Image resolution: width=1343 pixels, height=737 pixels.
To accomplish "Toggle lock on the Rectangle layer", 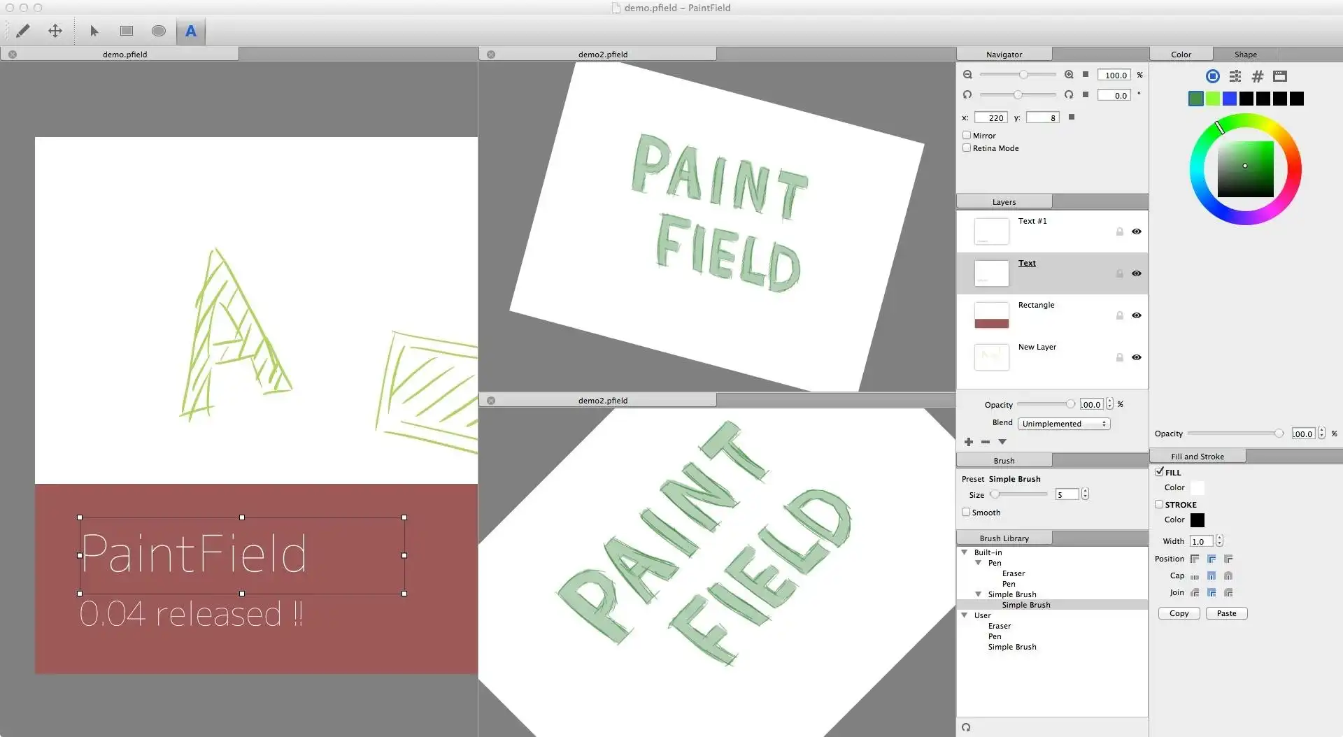I will click(x=1120, y=315).
